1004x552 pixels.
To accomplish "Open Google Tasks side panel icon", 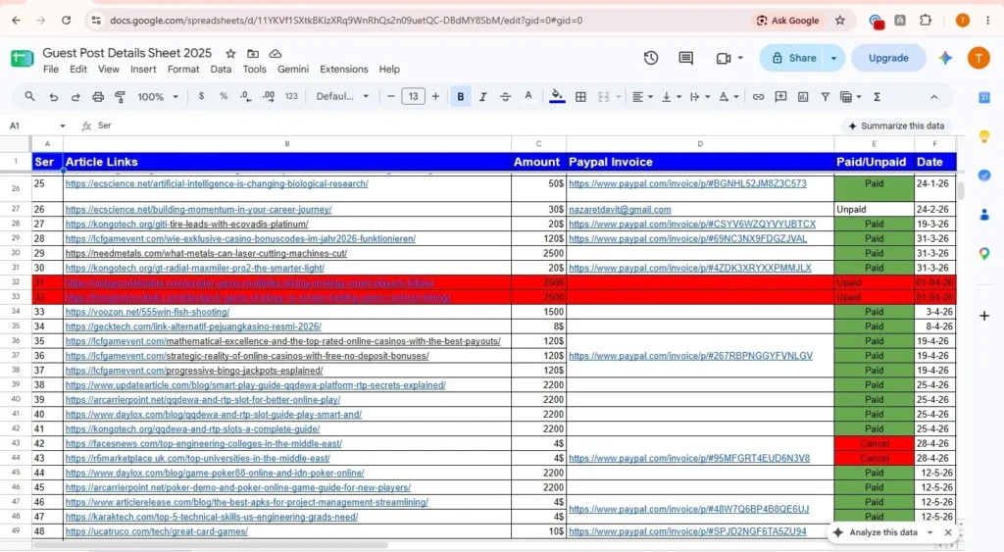I will [984, 175].
